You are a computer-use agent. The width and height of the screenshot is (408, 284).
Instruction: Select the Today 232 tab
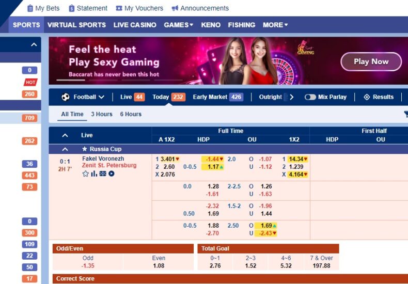coord(169,97)
